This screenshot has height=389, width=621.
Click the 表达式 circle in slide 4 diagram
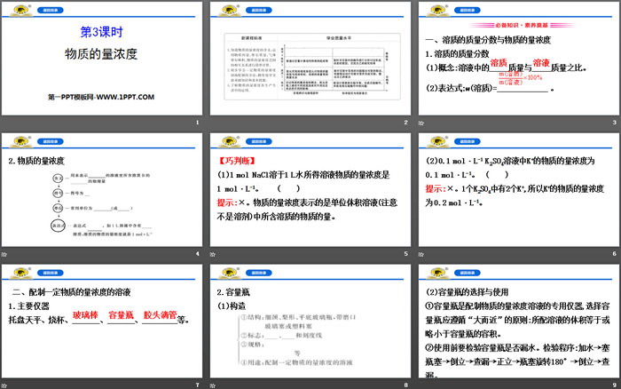tap(58, 226)
